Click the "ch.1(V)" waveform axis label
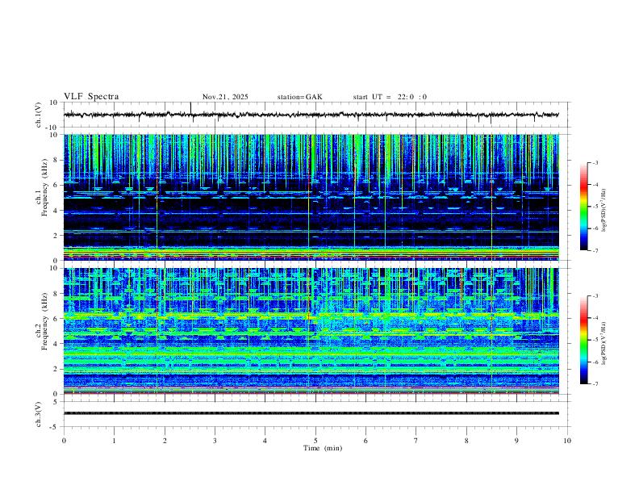The height and width of the screenshot is (494, 639). coord(39,115)
